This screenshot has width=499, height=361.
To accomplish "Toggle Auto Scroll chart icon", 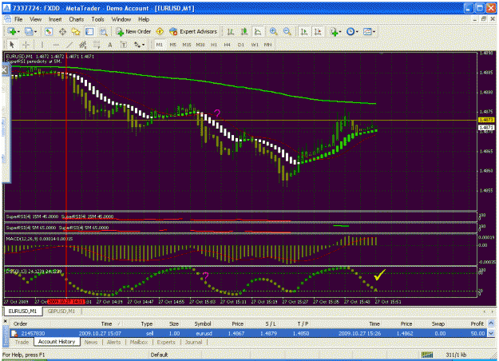I will click(x=304, y=31).
